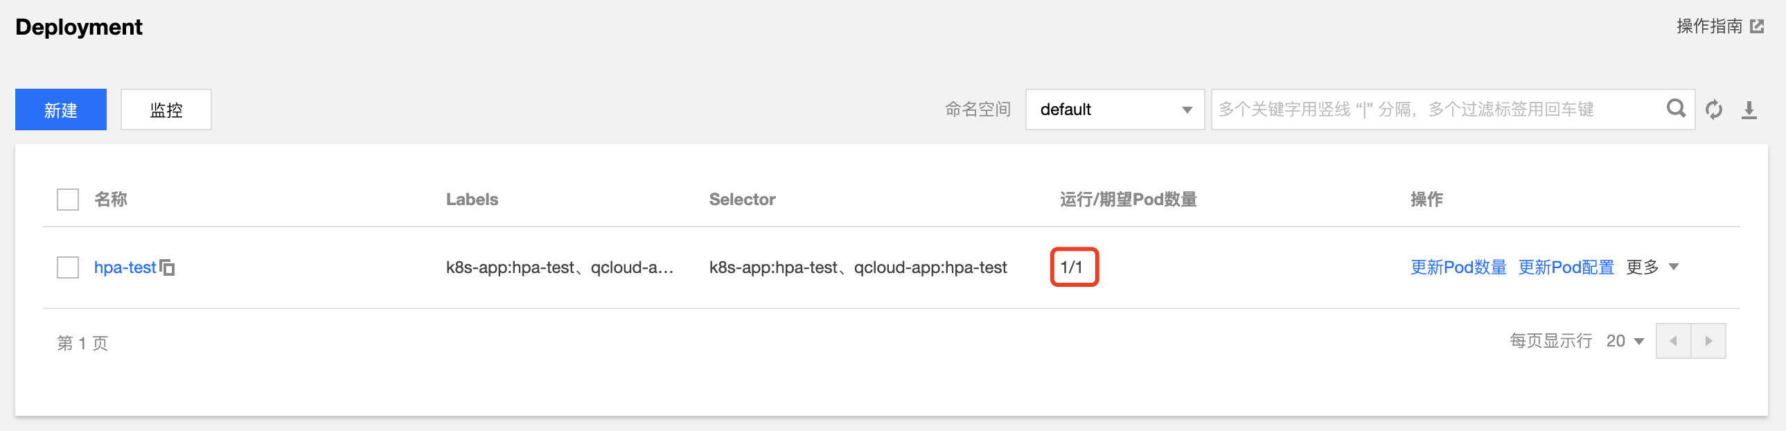Open the external 操作指南 link icon
The width and height of the screenshot is (1786, 431).
[x=1757, y=26]
